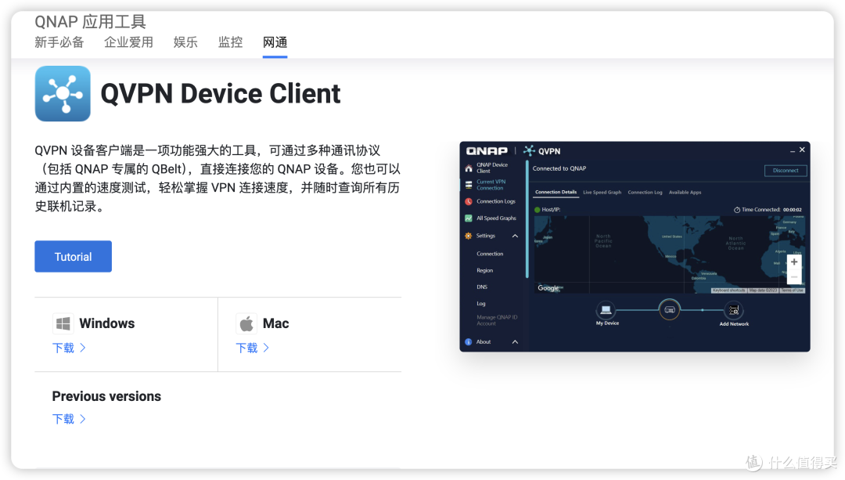This screenshot has height=480, width=845.
Task: Click the QVPN network icon in screenshot header
Action: pyautogui.click(x=529, y=151)
